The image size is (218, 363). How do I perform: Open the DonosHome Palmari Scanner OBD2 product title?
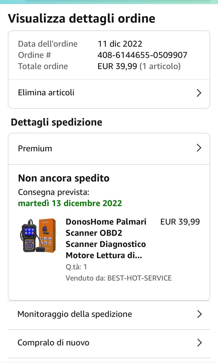[106, 239]
